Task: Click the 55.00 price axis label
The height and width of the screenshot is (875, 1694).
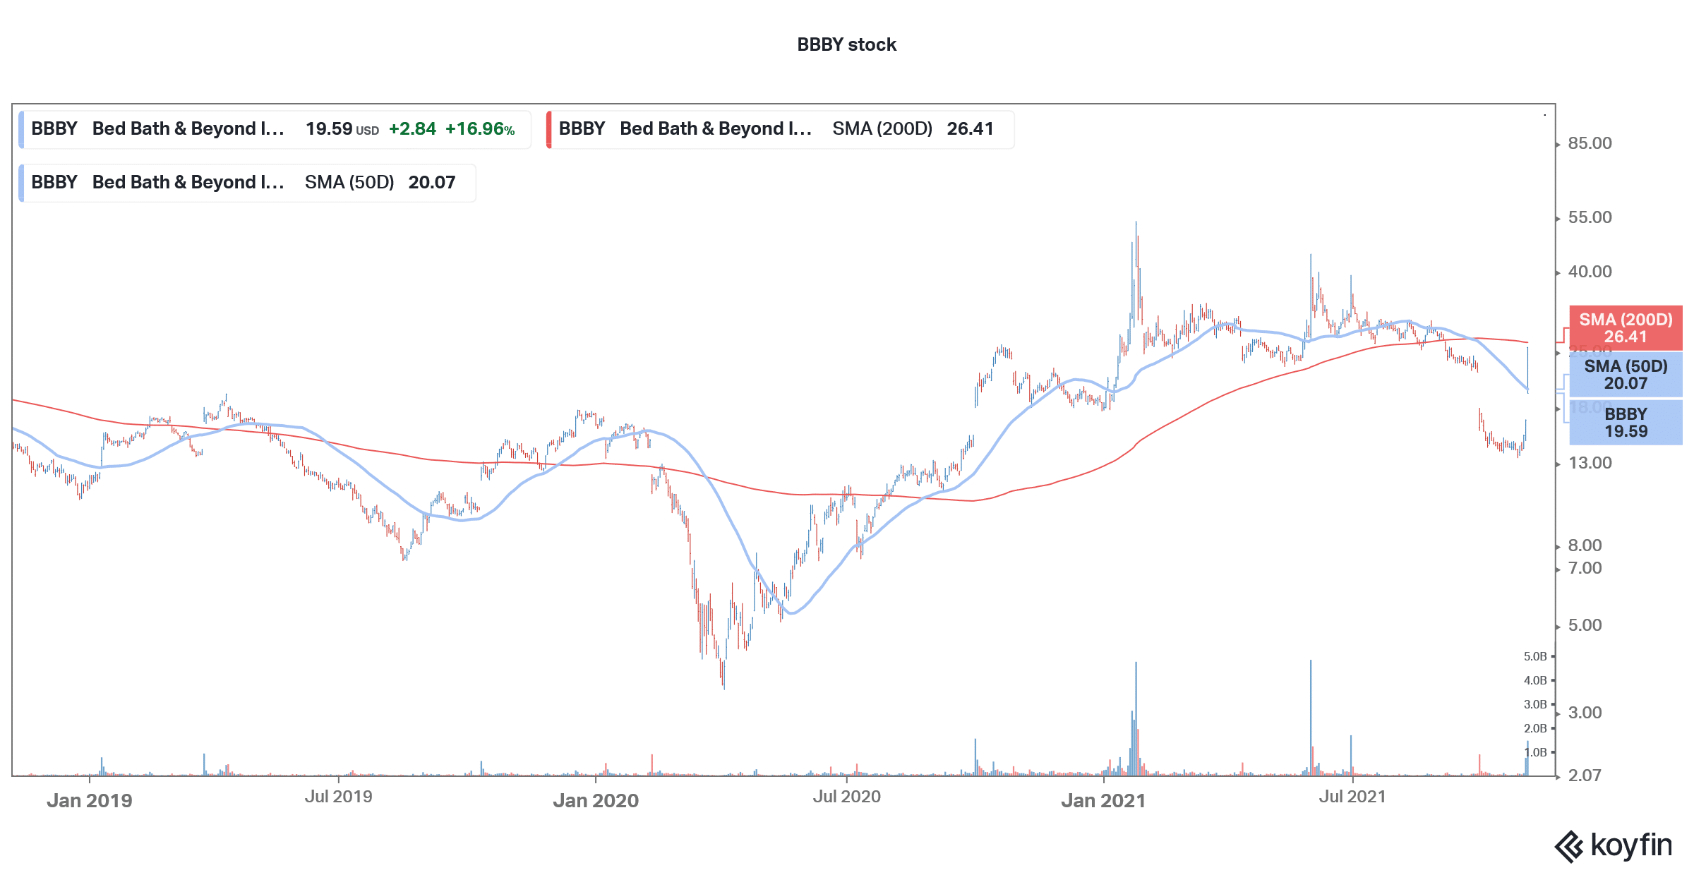Action: [1590, 217]
